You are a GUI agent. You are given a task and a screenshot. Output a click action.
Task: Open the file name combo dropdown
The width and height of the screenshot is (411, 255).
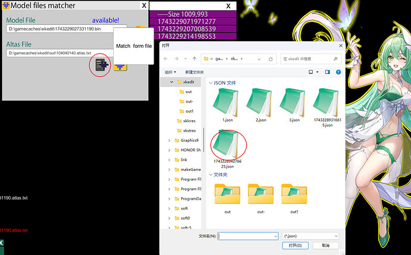(275, 236)
